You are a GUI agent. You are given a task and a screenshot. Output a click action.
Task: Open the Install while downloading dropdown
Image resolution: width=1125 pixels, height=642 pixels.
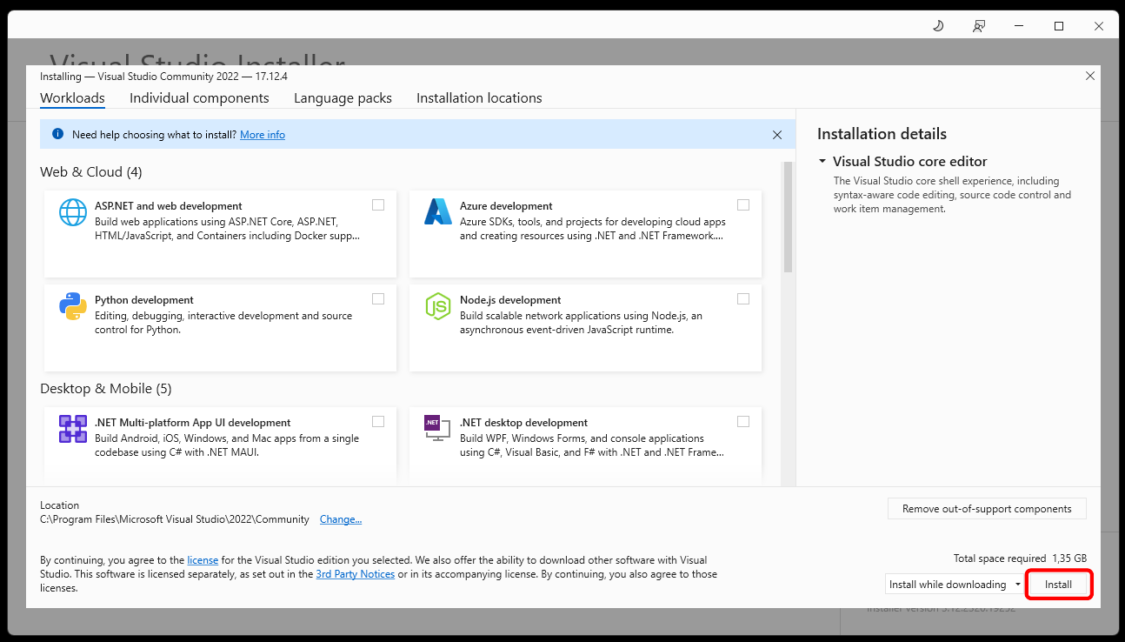coord(1018,585)
